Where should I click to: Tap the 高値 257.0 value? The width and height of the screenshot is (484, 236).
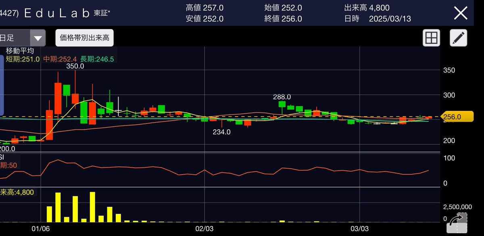point(204,8)
